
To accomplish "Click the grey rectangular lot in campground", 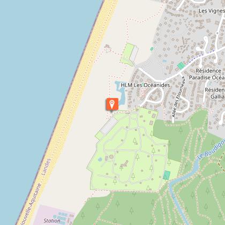I will tap(109, 126).
